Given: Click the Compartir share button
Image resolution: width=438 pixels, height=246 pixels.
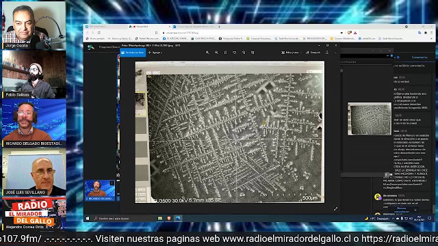Looking at the screenshot, I should click(x=313, y=53).
